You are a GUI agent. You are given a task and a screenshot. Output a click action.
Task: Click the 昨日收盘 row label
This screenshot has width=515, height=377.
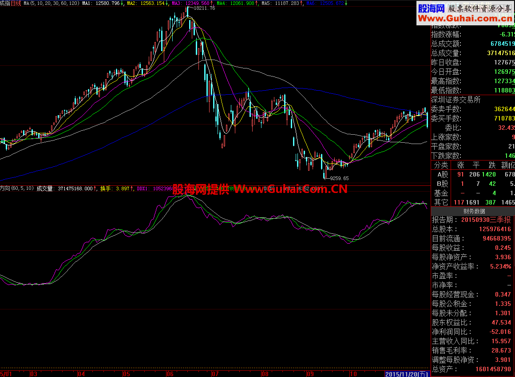[446, 62]
